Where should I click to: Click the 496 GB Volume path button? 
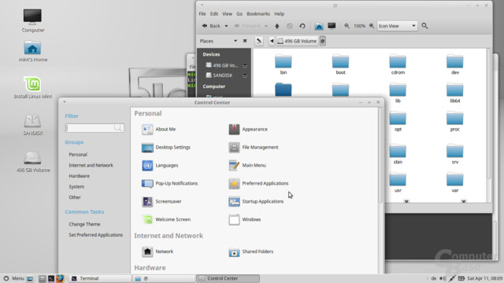coord(298,41)
